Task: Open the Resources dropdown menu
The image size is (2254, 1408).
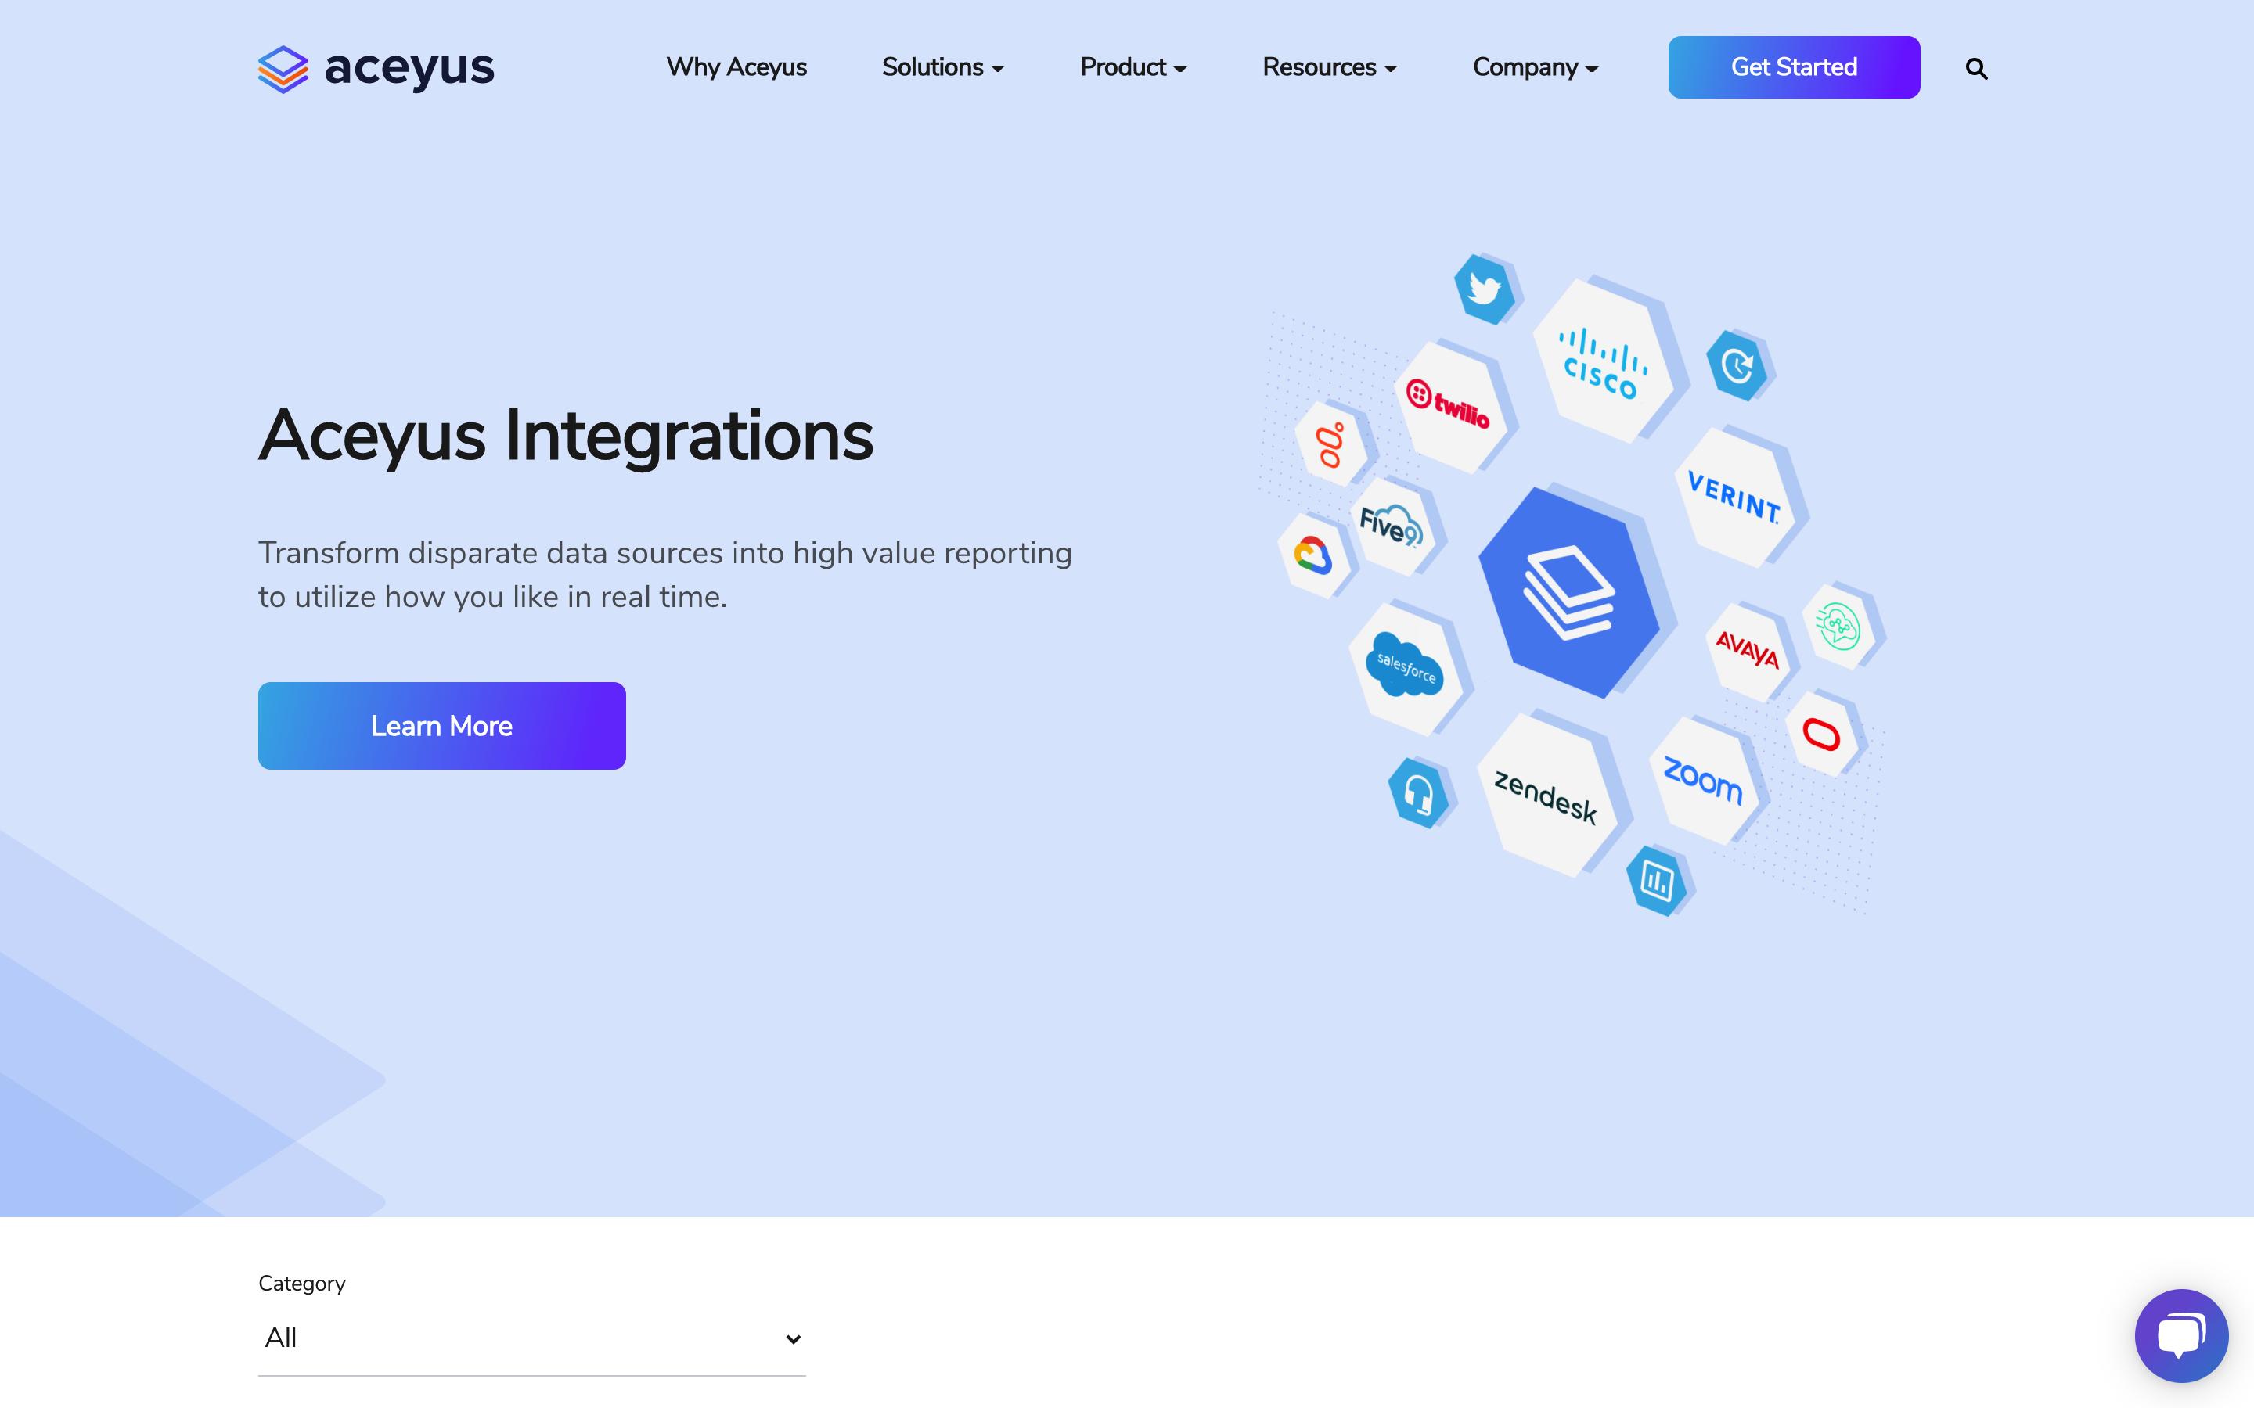Action: click(x=1328, y=67)
